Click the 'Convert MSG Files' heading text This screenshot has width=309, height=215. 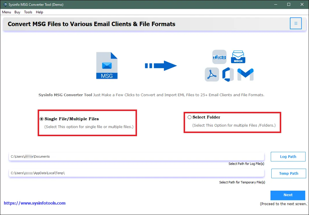92,24
